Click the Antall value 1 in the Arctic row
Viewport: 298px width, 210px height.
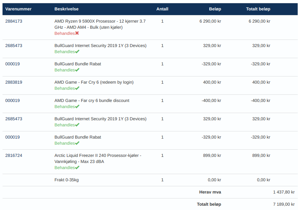pos(162,155)
